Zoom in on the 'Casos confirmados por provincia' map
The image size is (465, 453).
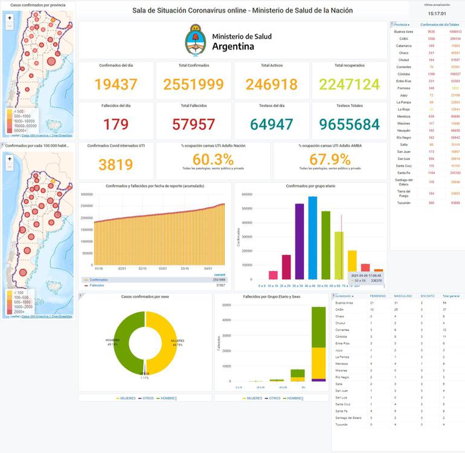click(10, 18)
